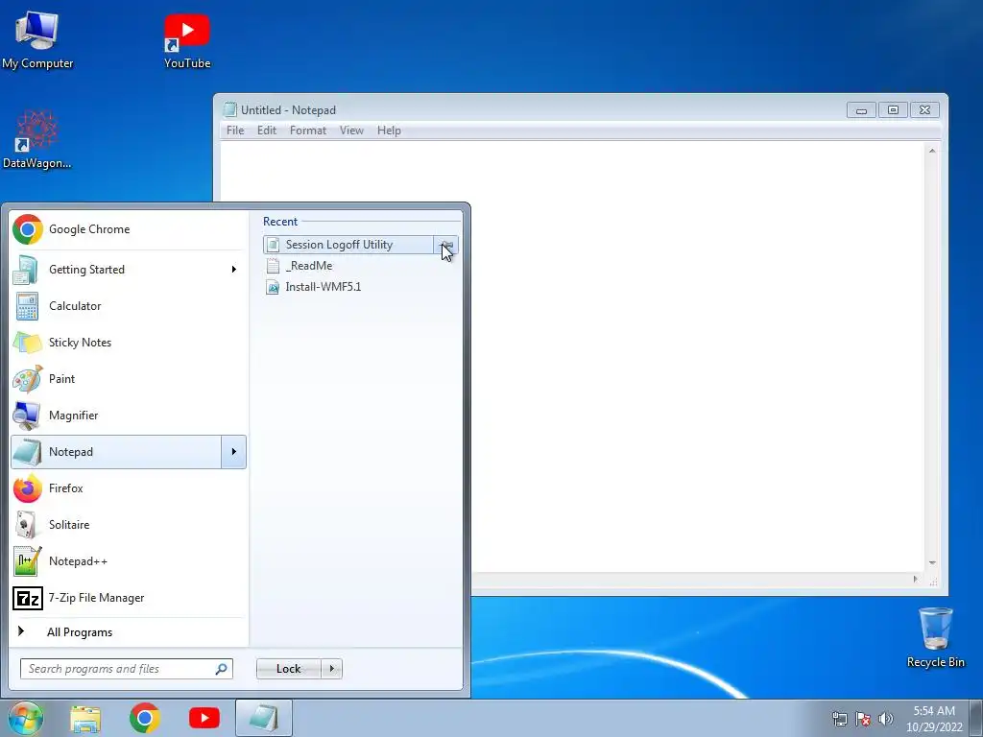
Task: Open Paint from the Start menu
Action: tap(128, 378)
